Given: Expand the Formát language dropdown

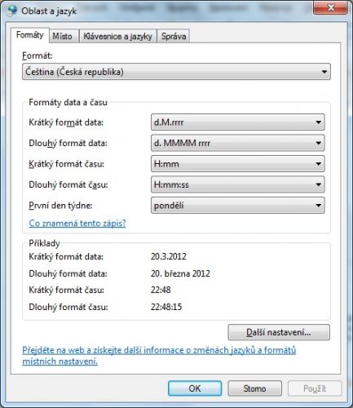Looking at the screenshot, I should click(x=176, y=72).
